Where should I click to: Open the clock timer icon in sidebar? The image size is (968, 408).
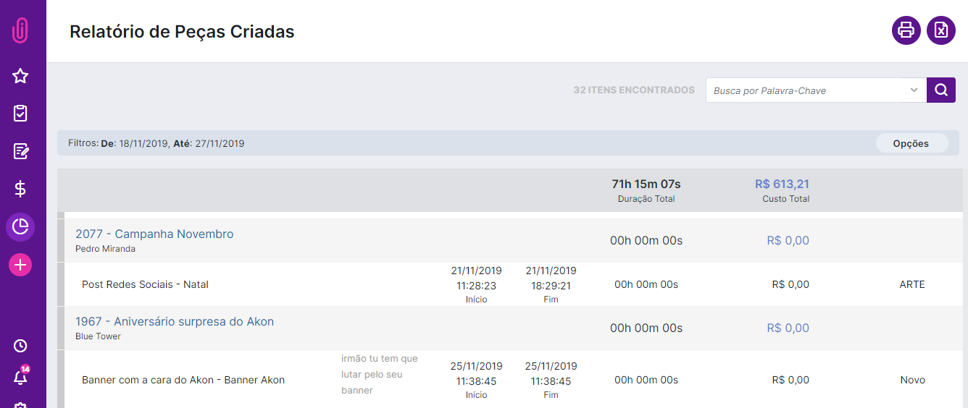click(20, 346)
